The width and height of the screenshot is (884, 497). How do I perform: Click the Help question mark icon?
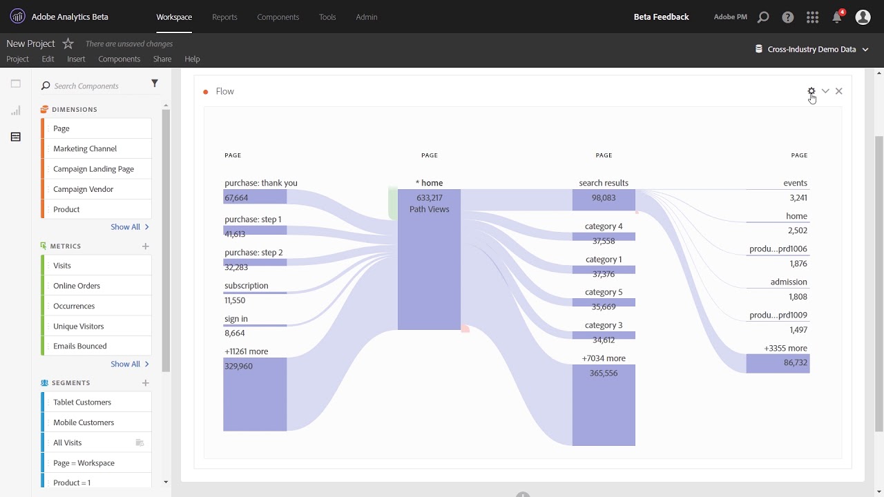coord(788,17)
